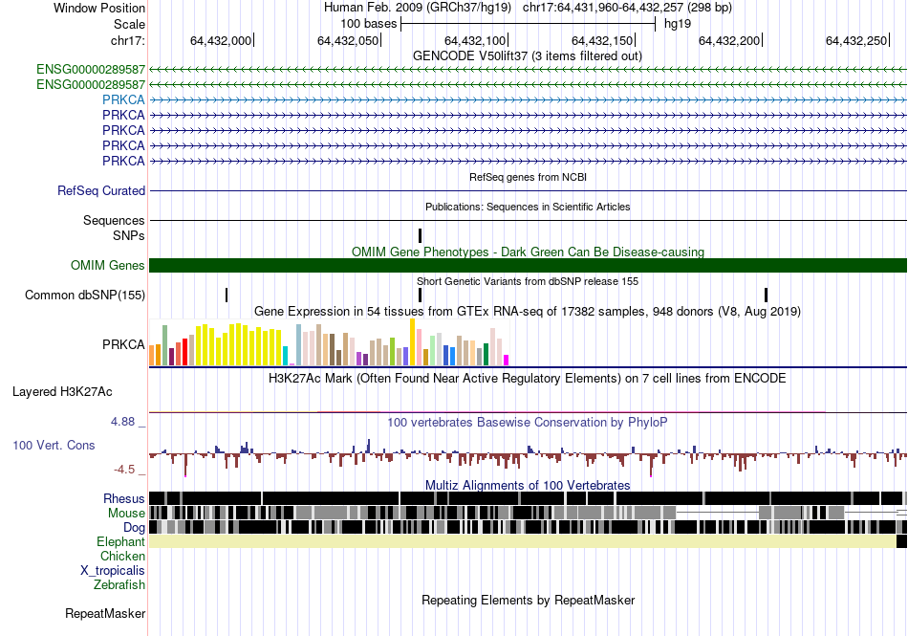Click the SNPs track label
This screenshot has width=908, height=636.
click(129, 235)
